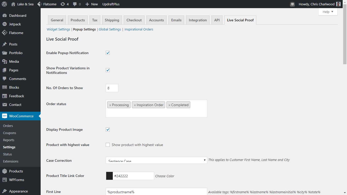Click the Comments icon in sidebar

(5, 79)
